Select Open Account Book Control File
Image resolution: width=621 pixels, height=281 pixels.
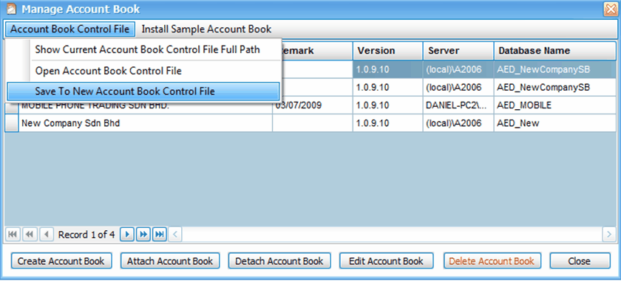tap(108, 71)
